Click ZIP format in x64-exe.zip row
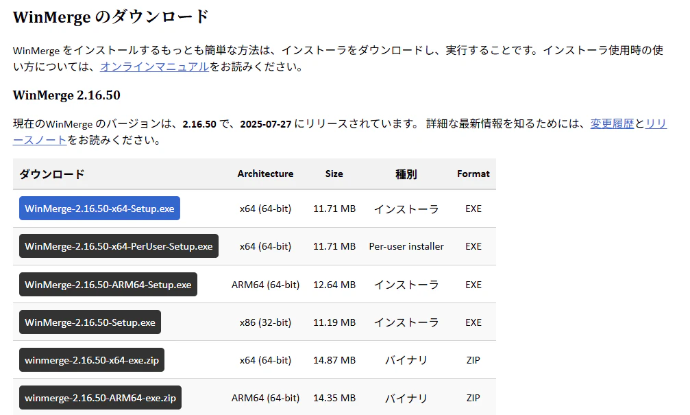 (473, 360)
